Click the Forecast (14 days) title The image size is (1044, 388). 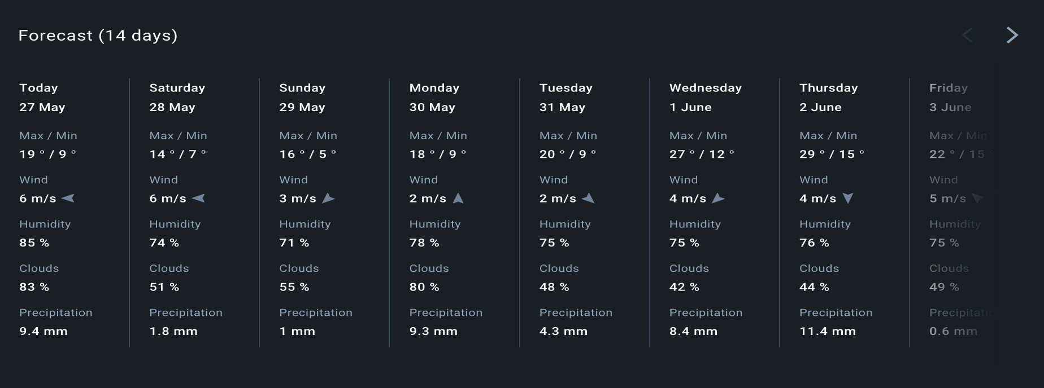(x=98, y=36)
